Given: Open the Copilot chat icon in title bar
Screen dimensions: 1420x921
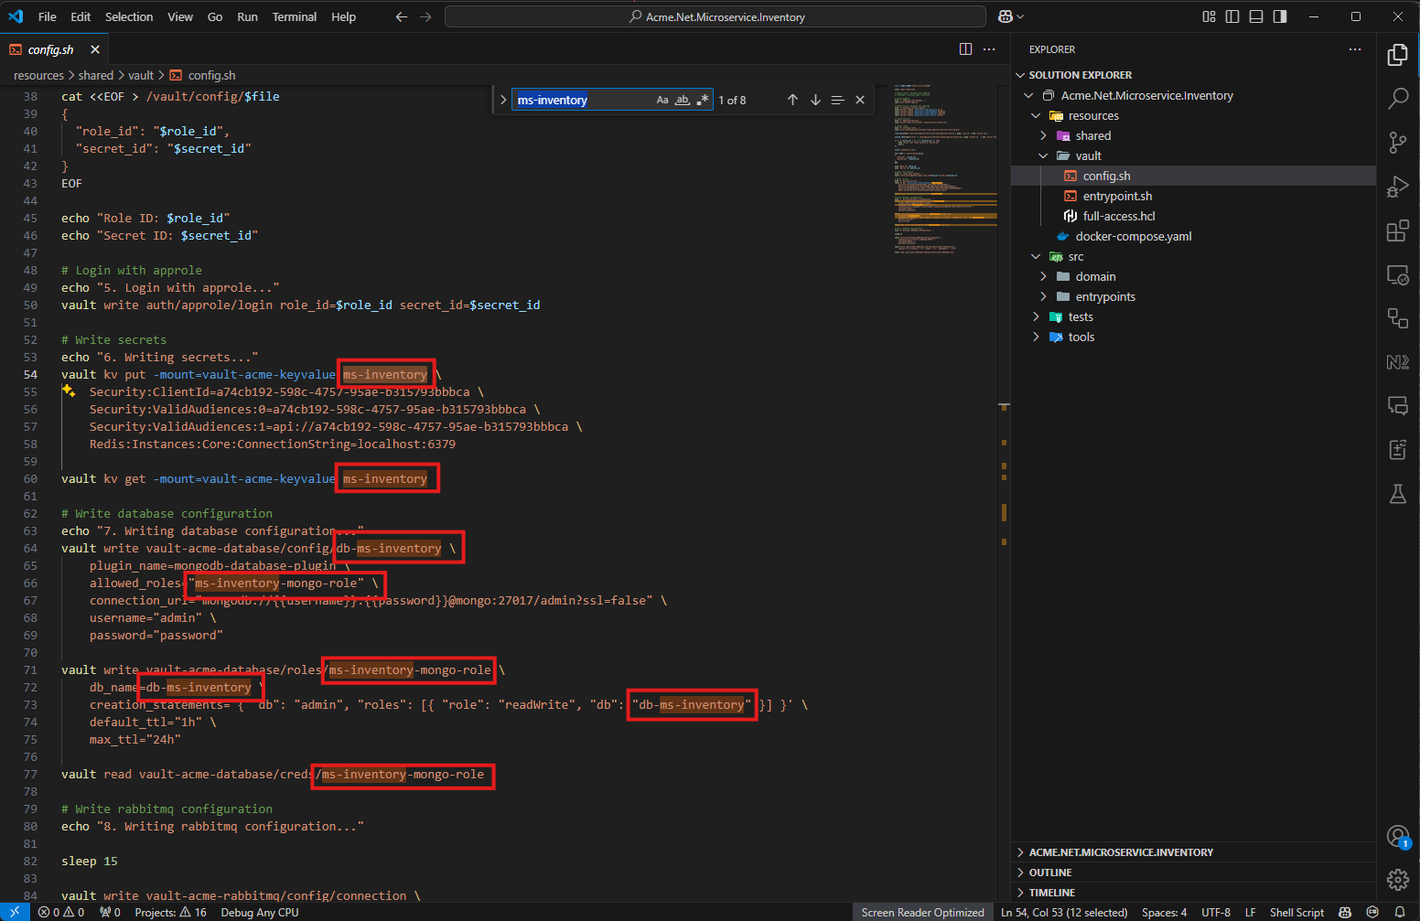Looking at the screenshot, I should click(1006, 16).
